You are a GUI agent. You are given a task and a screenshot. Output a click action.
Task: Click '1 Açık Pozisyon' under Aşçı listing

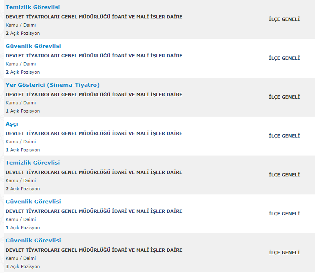[x=22, y=150]
